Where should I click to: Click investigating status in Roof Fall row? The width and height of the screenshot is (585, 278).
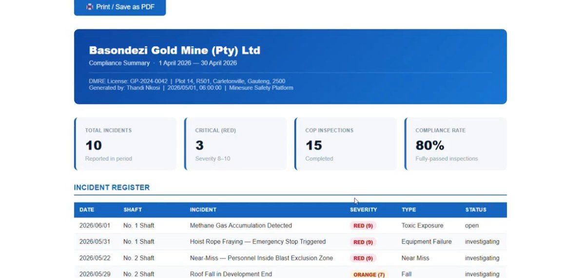(x=482, y=274)
